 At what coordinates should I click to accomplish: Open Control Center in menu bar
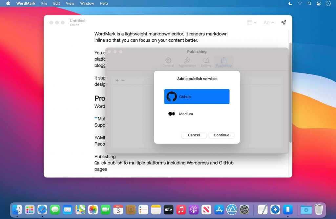319,3
